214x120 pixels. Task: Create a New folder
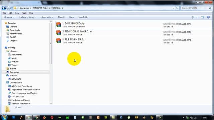[x=83, y=17]
